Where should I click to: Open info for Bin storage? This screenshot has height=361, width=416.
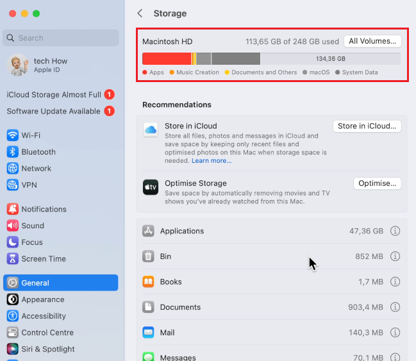(395, 256)
